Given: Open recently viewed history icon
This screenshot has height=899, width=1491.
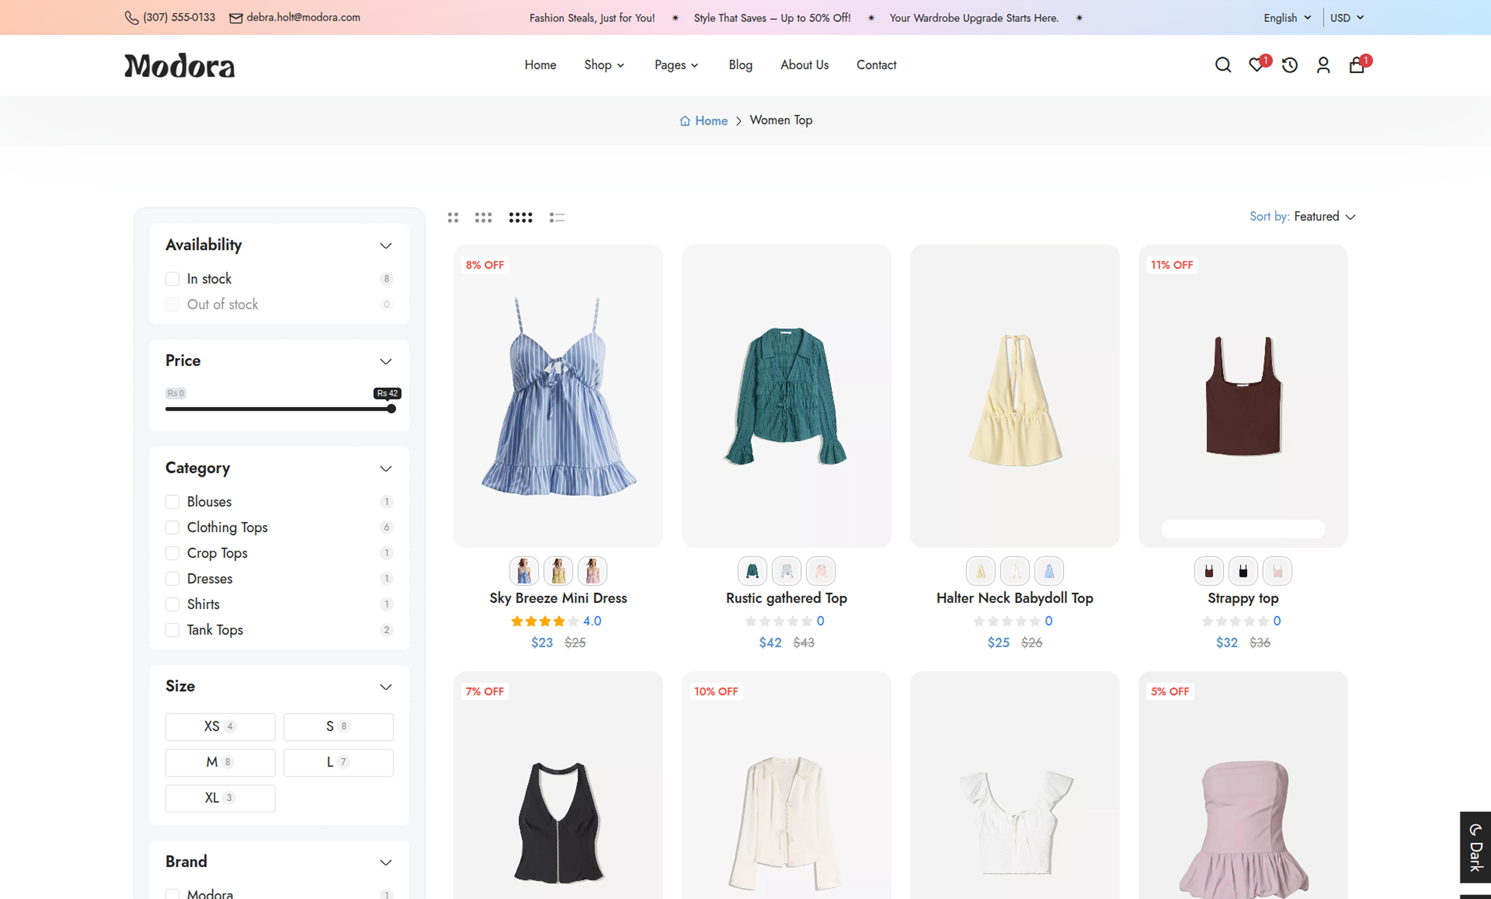Looking at the screenshot, I should (x=1289, y=65).
